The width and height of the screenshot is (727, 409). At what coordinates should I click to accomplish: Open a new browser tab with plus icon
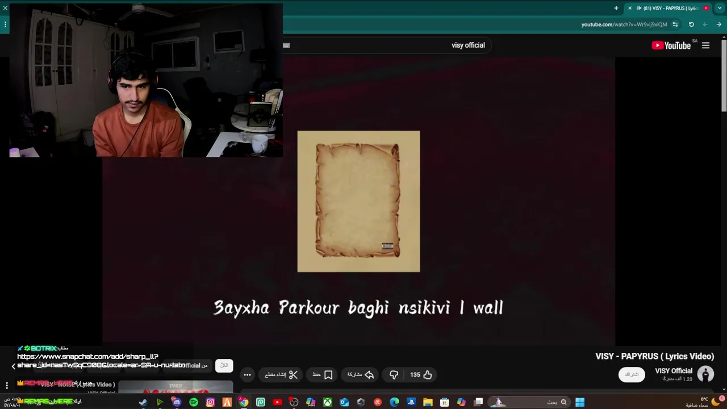click(616, 8)
